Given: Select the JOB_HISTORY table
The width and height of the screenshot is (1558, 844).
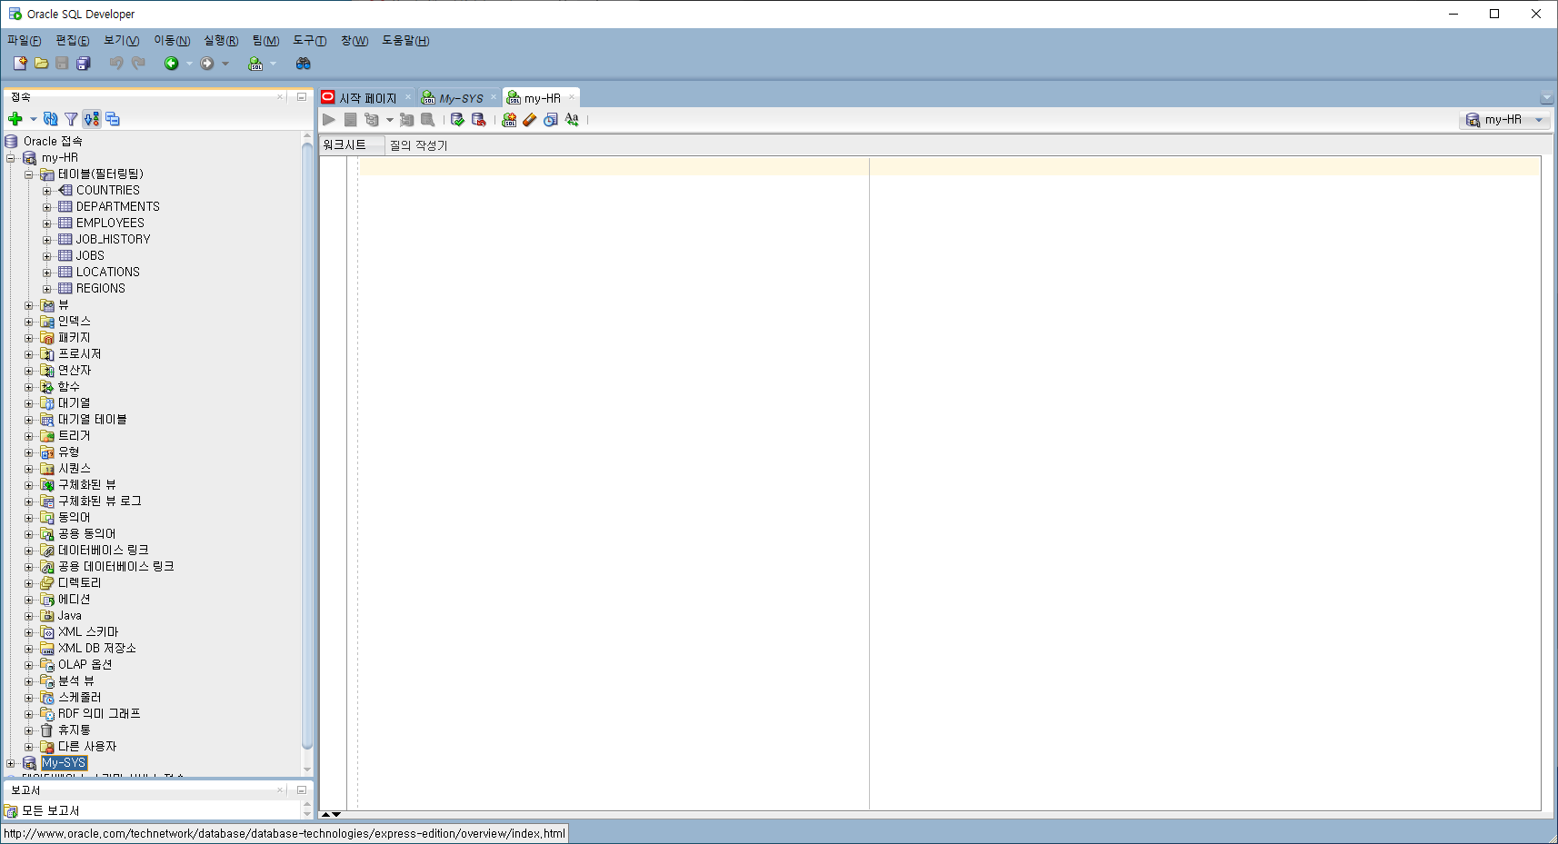Looking at the screenshot, I should (114, 240).
